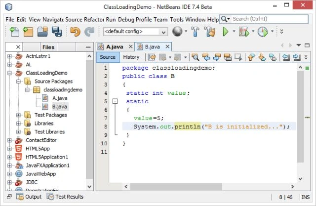
Task: Open the Refactor menu
Action: coord(94,20)
